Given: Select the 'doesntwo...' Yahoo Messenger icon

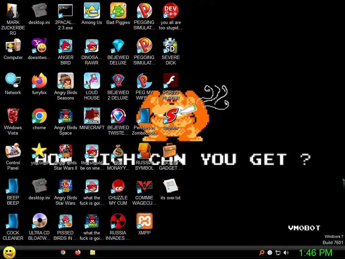Looking at the screenshot, I should [x=39, y=46].
